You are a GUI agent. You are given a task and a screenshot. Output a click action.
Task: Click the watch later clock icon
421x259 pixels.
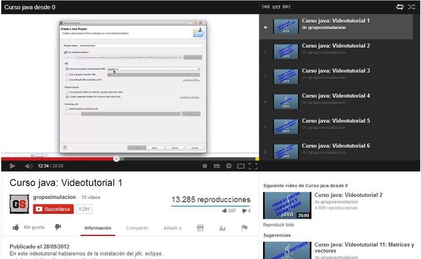tap(205, 166)
